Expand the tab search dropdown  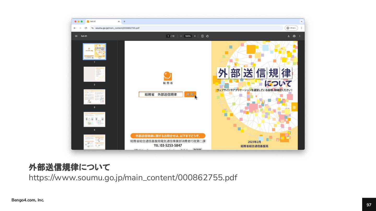tap(302, 21)
